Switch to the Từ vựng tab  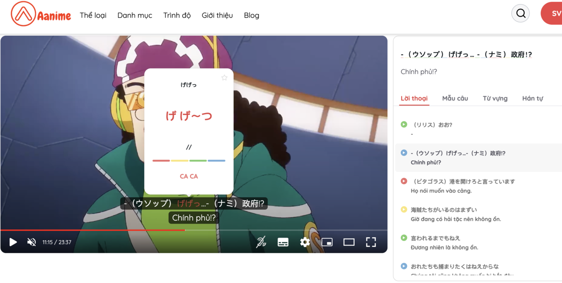[x=495, y=98]
